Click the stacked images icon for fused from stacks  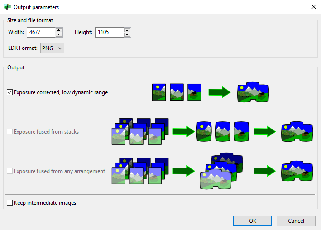pos(140,131)
